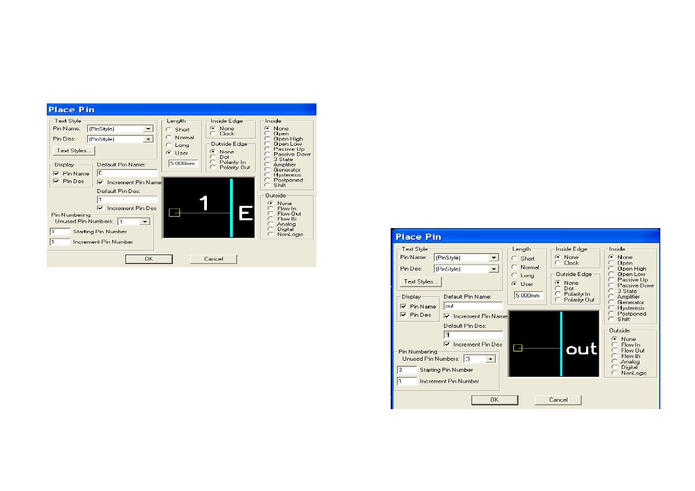Open Unused Pin Numbers dropdown showing 1
The image size is (695, 491).
(145, 221)
